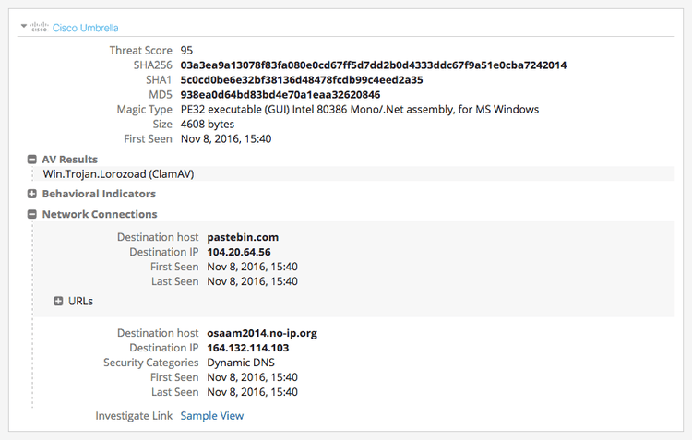Viewport: 692px width, 440px height.
Task: Select the osaam2014.no-ip.org destination host
Action: pyautogui.click(x=264, y=333)
